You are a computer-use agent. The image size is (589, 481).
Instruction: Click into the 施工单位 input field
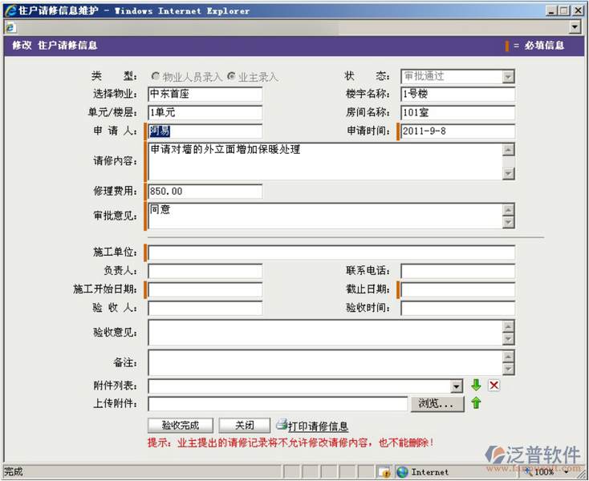(331, 253)
